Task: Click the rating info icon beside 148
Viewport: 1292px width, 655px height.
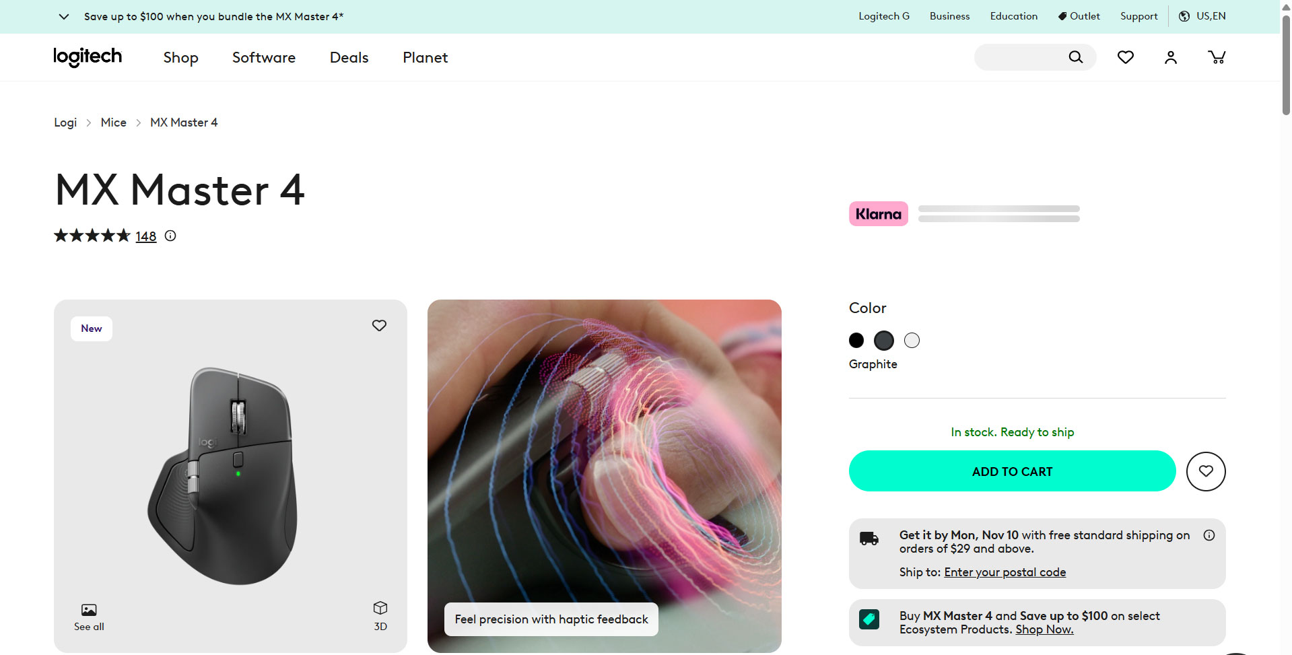Action: 170,236
